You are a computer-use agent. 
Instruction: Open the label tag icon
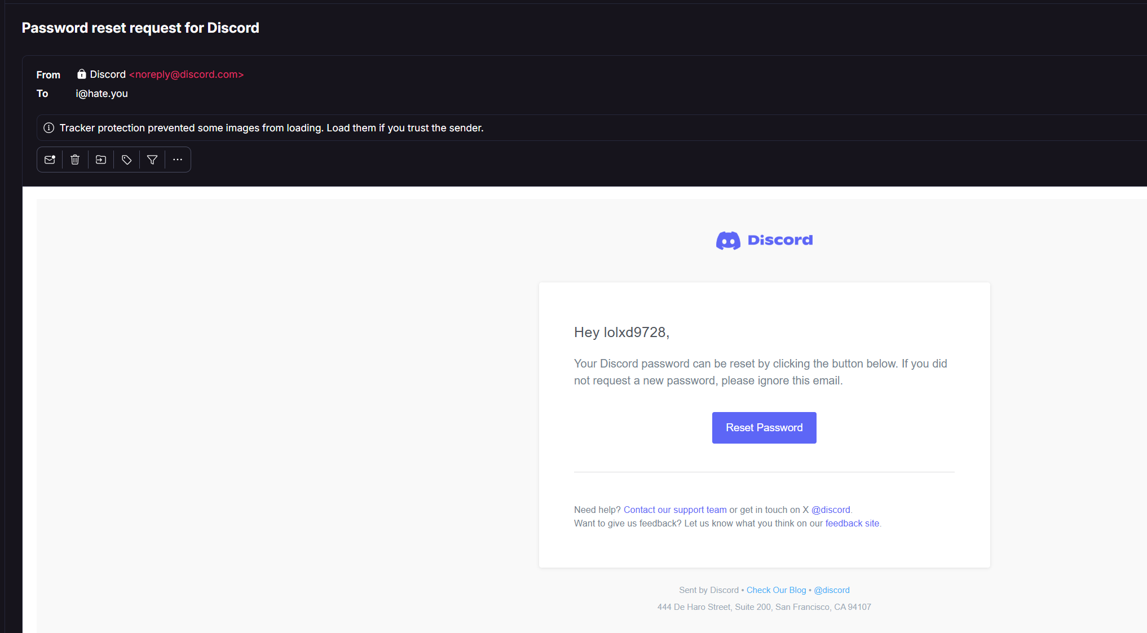(127, 160)
